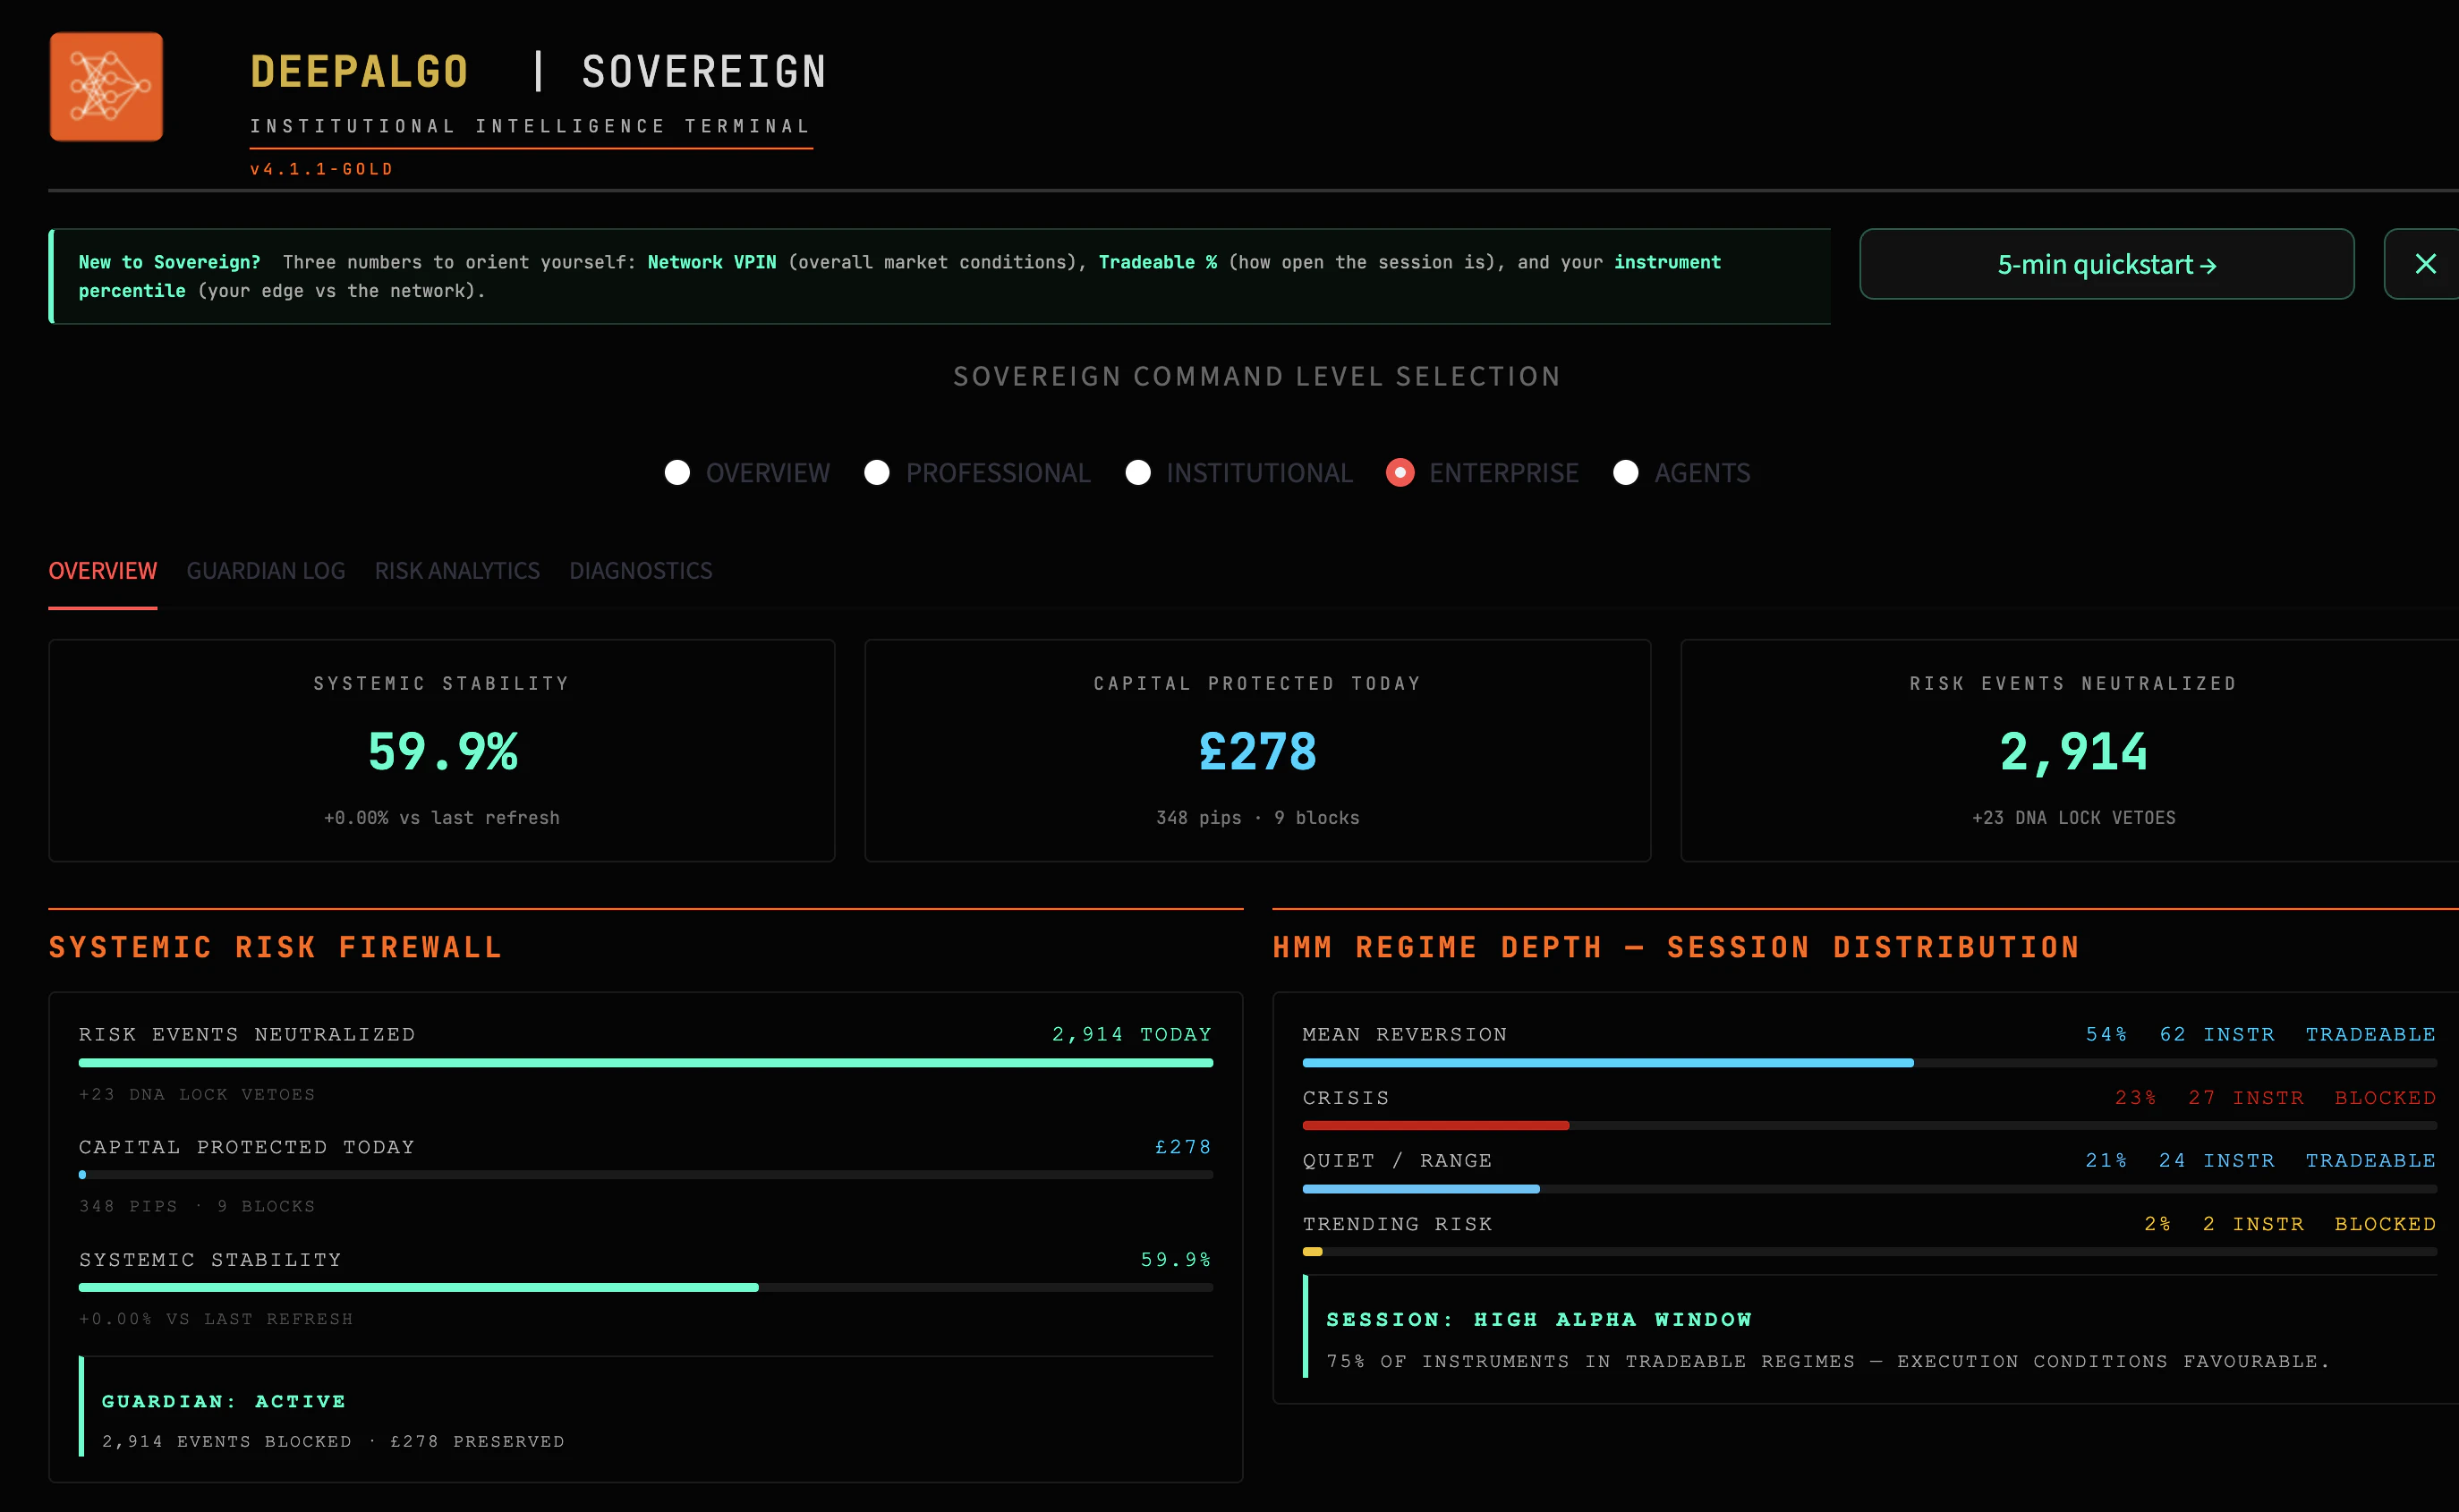Click '348 PIPS · 9 BLOCKS' firewall note
This screenshot has height=1512, width=2459.
coord(197,1207)
